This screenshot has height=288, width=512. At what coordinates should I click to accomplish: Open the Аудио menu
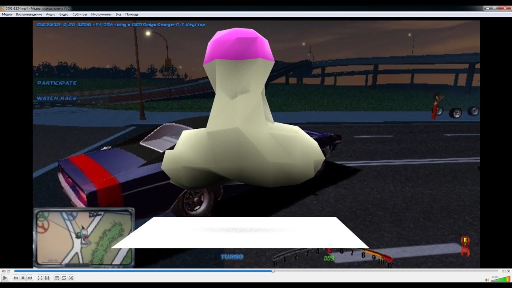pos(51,14)
